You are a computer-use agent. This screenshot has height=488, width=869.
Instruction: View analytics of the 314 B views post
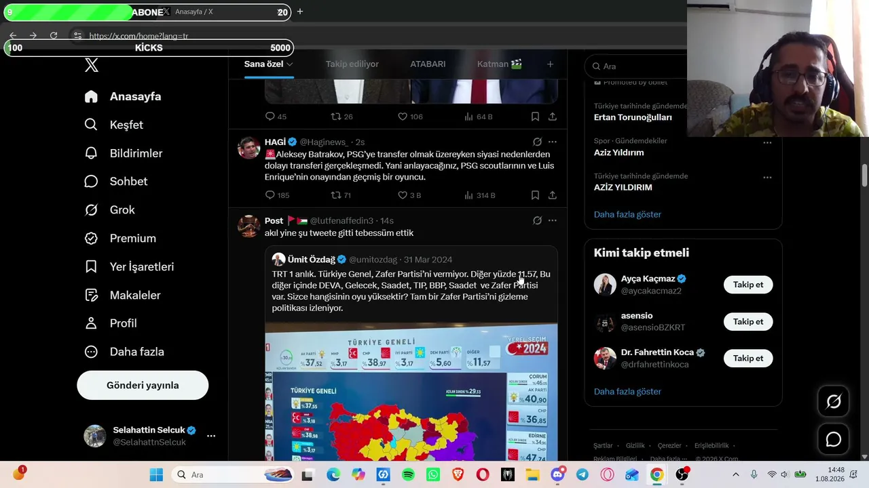click(x=479, y=195)
